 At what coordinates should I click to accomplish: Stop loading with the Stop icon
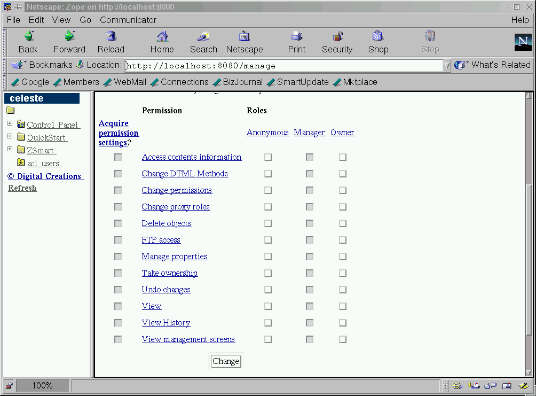[430, 42]
